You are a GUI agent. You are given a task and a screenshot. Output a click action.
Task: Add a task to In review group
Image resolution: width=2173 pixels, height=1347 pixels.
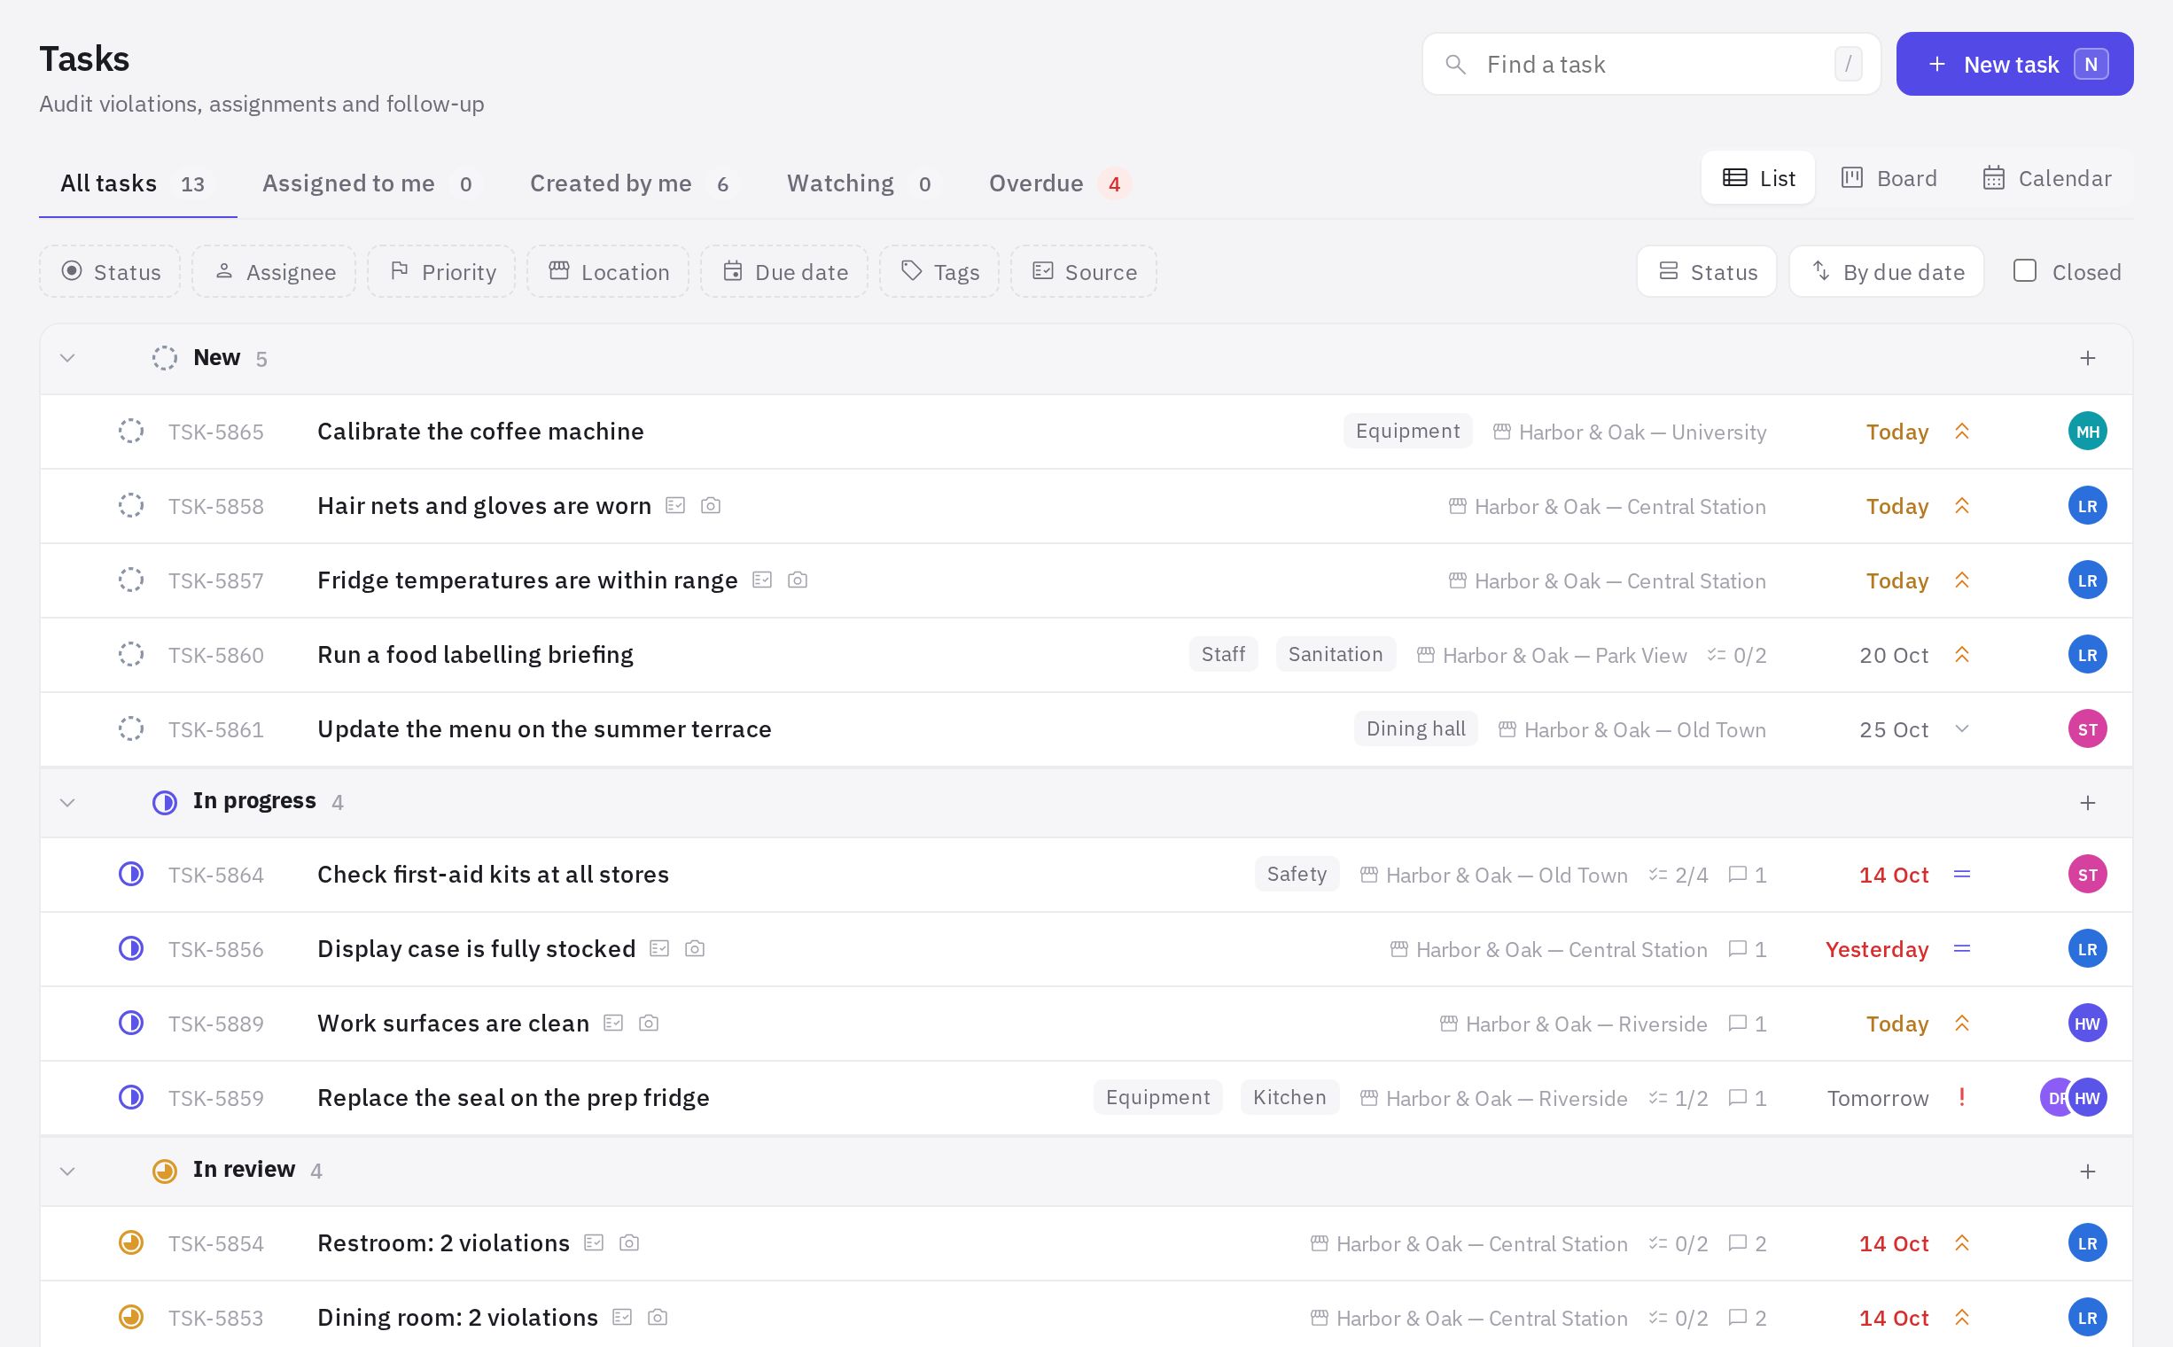[x=2086, y=1171]
